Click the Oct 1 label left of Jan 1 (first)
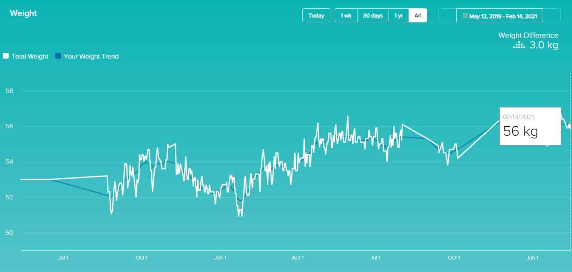 (x=141, y=258)
